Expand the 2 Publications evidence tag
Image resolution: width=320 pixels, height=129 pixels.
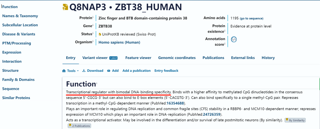tap(79, 126)
